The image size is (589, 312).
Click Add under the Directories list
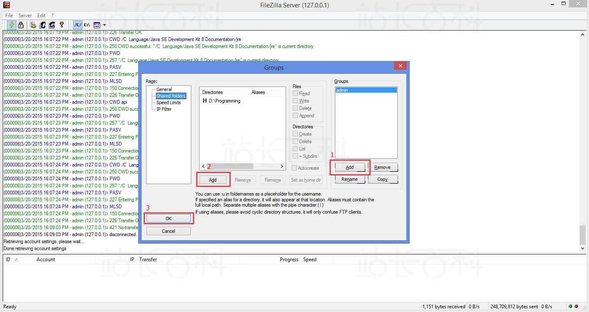213,180
